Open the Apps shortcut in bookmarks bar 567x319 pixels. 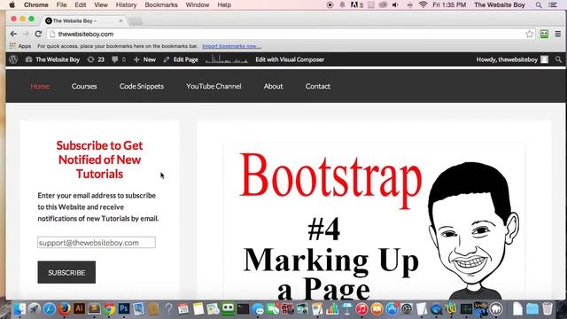point(20,46)
